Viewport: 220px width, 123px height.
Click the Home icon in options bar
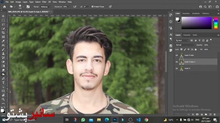click(4, 7)
